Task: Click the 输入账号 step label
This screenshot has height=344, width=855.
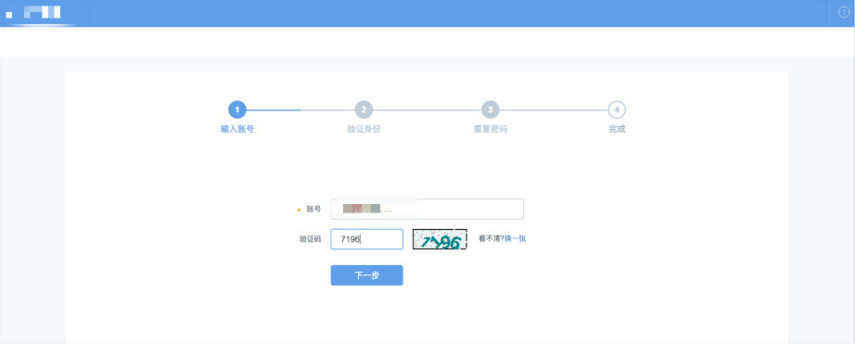Action: pos(237,130)
